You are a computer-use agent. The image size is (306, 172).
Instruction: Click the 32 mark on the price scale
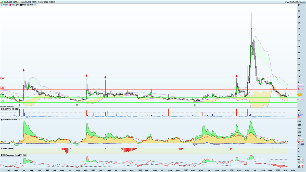pyautogui.click(x=299, y=11)
